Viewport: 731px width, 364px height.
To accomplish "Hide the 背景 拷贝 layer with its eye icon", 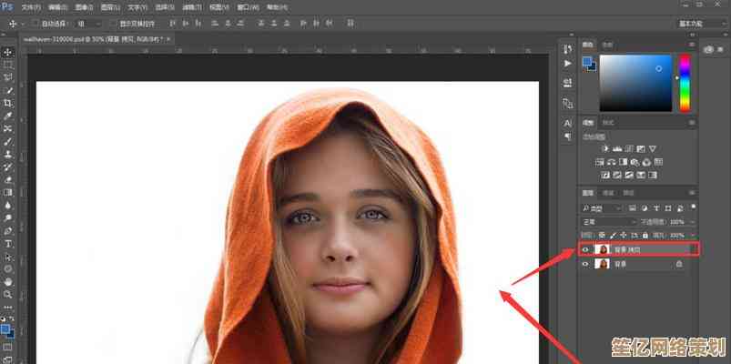I will pyautogui.click(x=584, y=248).
